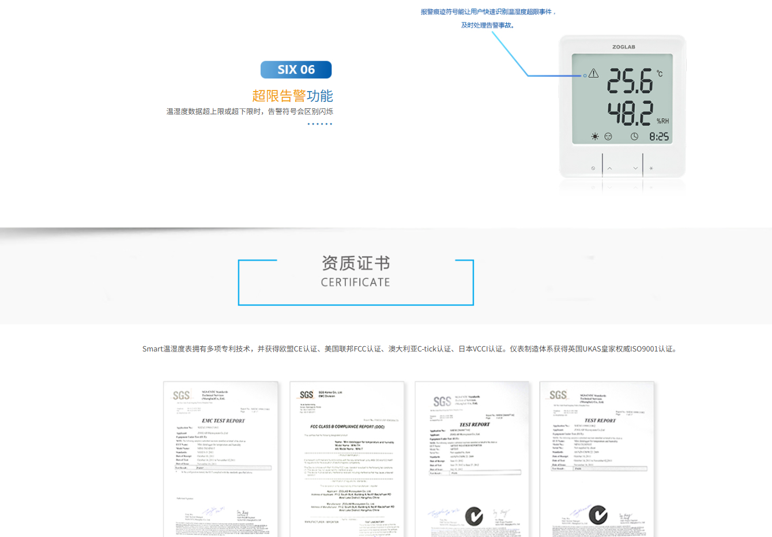This screenshot has height=537, width=772.
Task: Click the row of blue dots under description
Action: (x=320, y=124)
